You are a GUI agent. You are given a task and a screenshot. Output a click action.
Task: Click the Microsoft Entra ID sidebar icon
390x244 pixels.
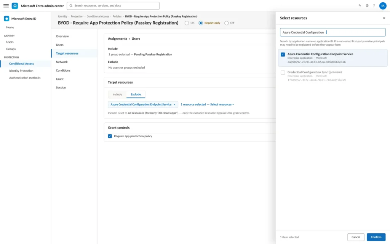point(6,18)
